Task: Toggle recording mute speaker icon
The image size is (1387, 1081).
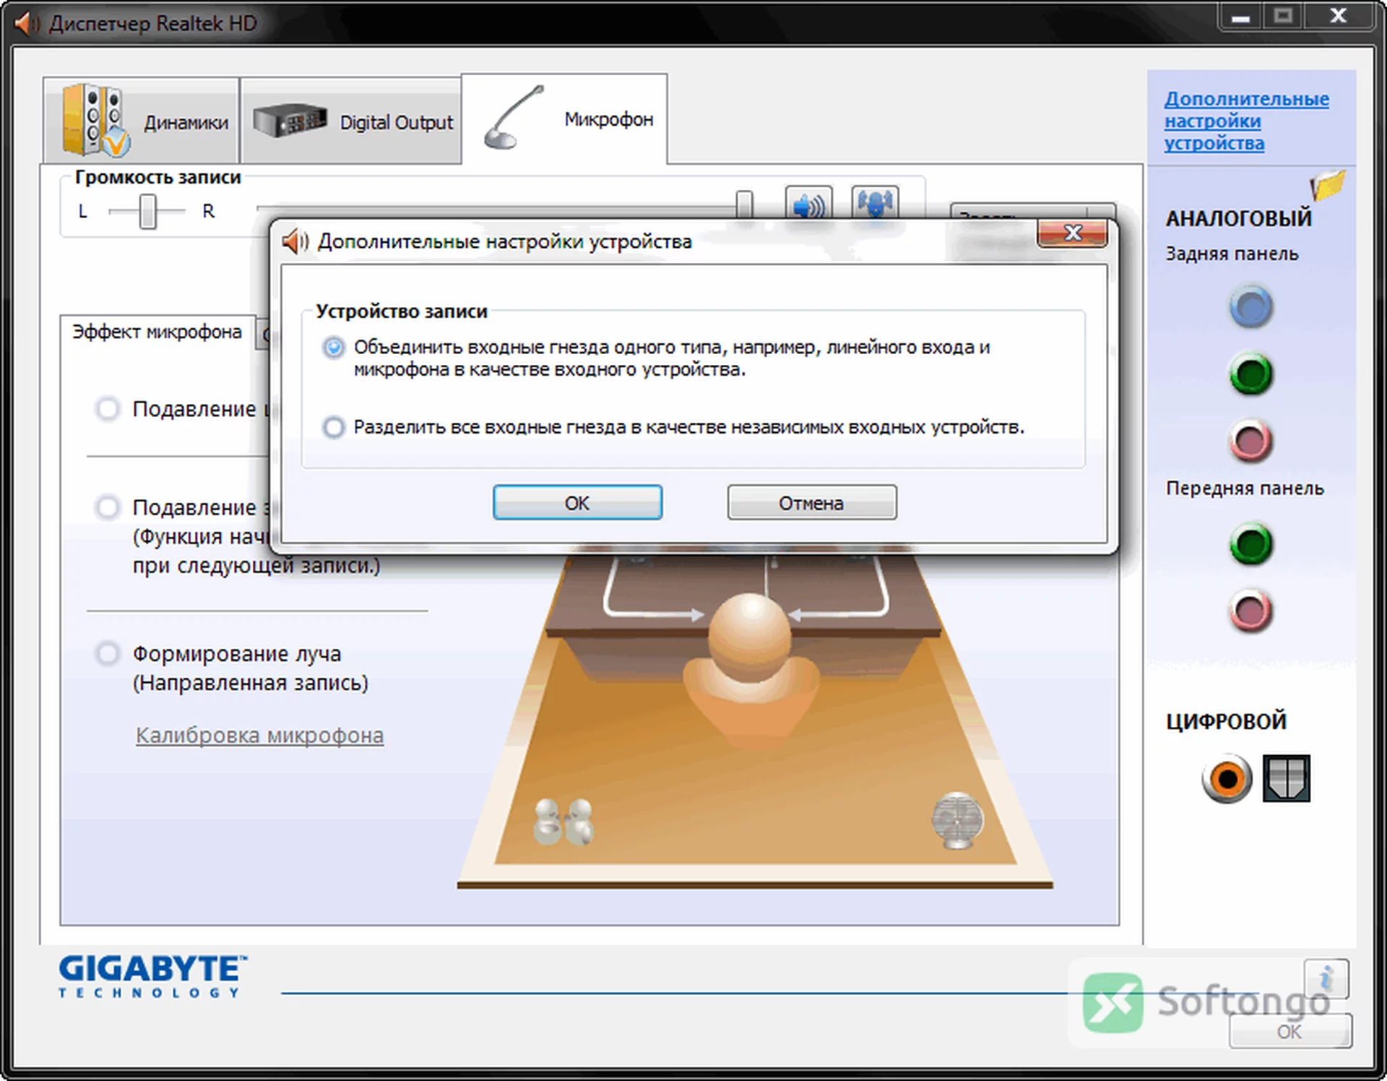Action: point(808,203)
